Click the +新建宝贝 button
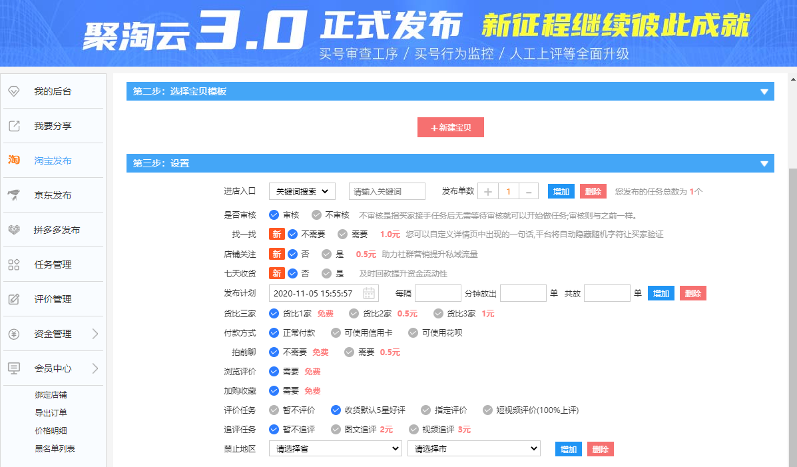This screenshot has height=467, width=797. tap(450, 127)
